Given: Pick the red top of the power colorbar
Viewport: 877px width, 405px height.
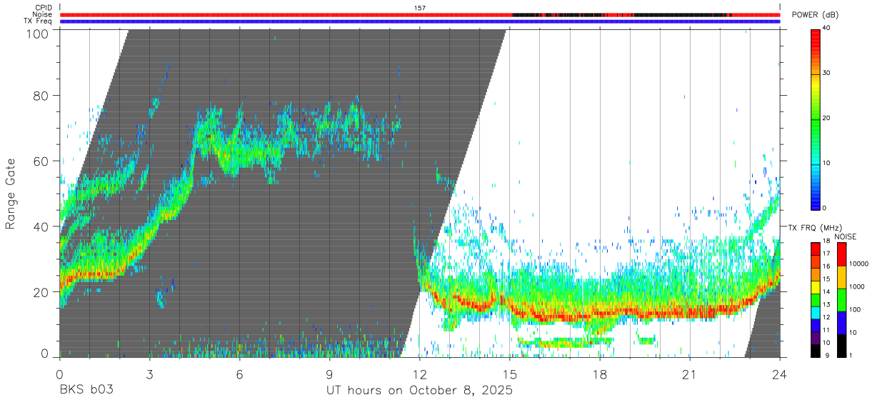Looking at the screenshot, I should (815, 34).
